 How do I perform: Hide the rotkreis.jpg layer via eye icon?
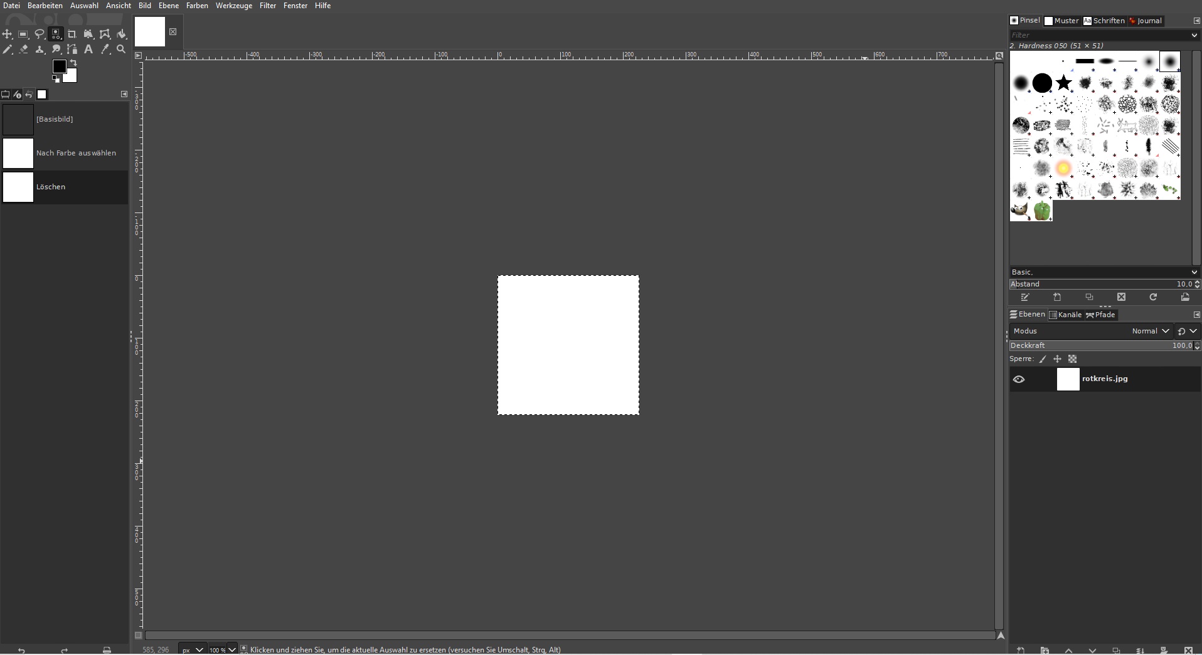click(x=1019, y=379)
